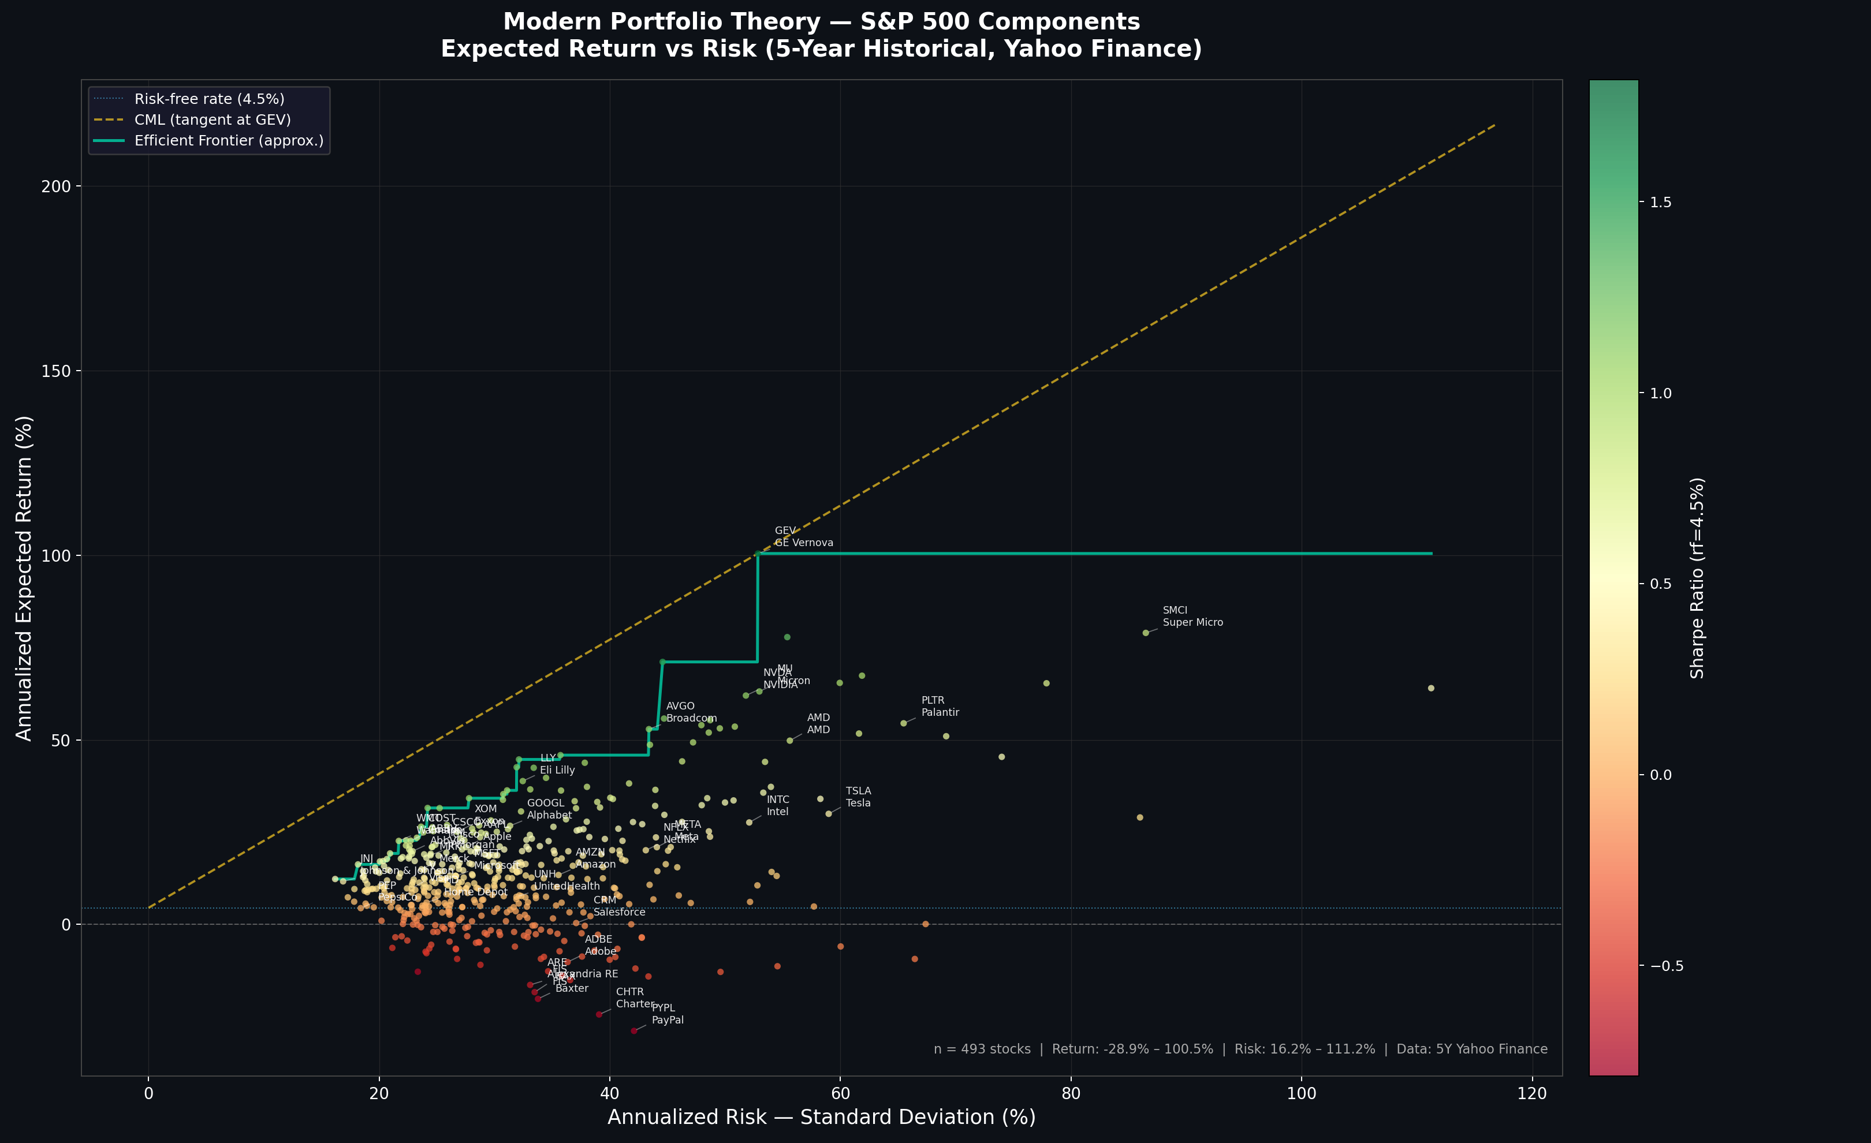The height and width of the screenshot is (1143, 1871).
Task: Click the 'PepsiCo' annotation label
Action: coord(398,898)
